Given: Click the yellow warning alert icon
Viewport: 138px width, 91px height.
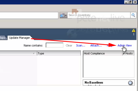Looking at the screenshot, I should click(x=133, y=30).
